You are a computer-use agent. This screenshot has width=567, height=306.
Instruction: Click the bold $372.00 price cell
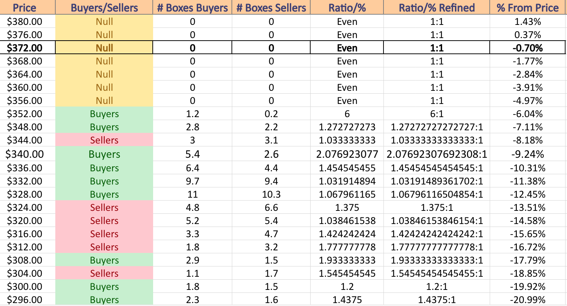click(x=27, y=48)
